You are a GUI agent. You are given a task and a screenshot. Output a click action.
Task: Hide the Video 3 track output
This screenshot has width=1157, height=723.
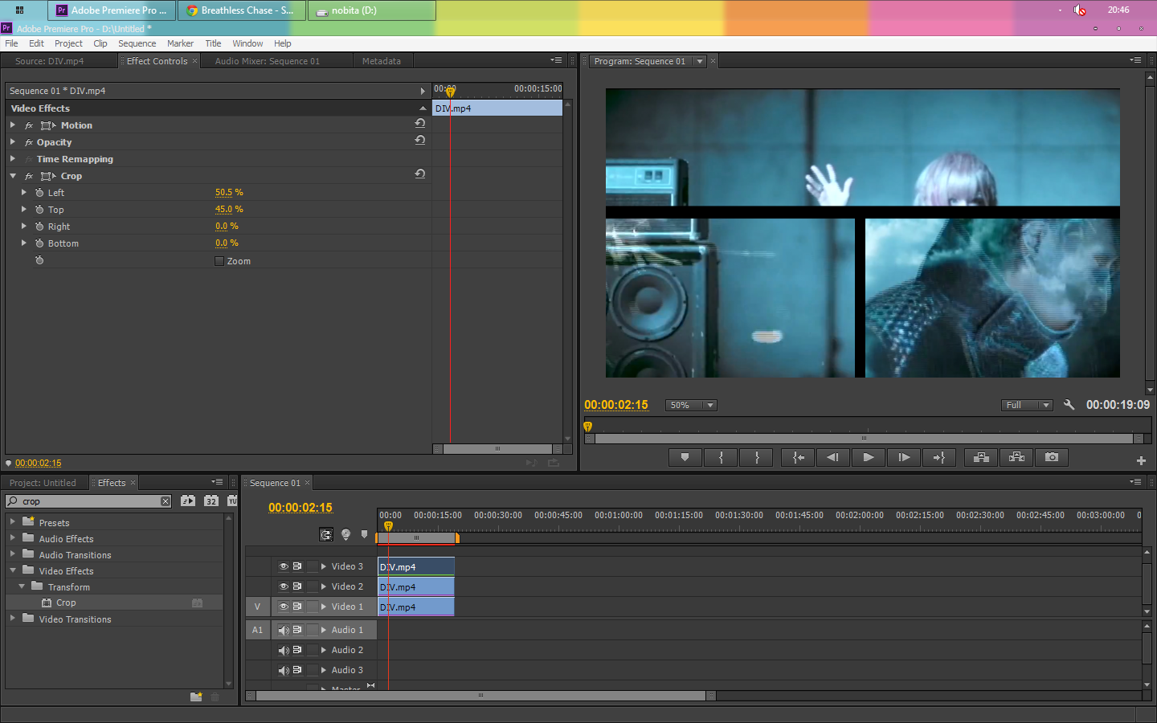(x=283, y=566)
